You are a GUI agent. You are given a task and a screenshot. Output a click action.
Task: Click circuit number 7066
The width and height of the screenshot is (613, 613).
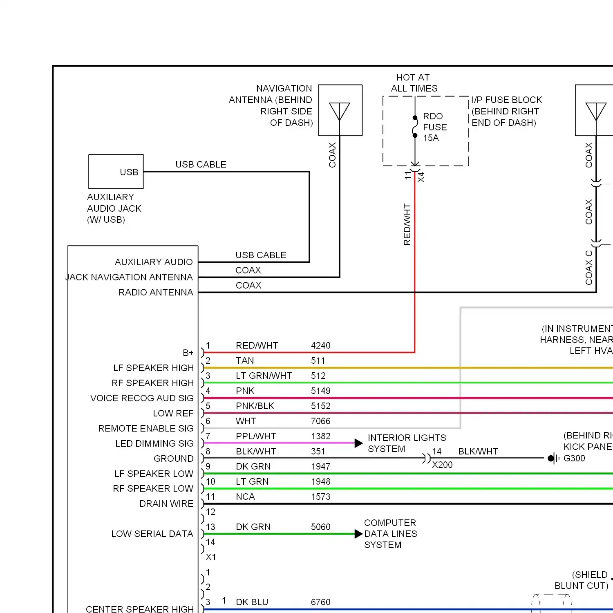tap(320, 421)
